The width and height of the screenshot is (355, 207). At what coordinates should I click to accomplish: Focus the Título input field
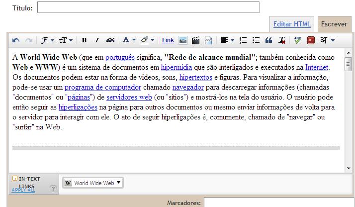coord(148,7)
